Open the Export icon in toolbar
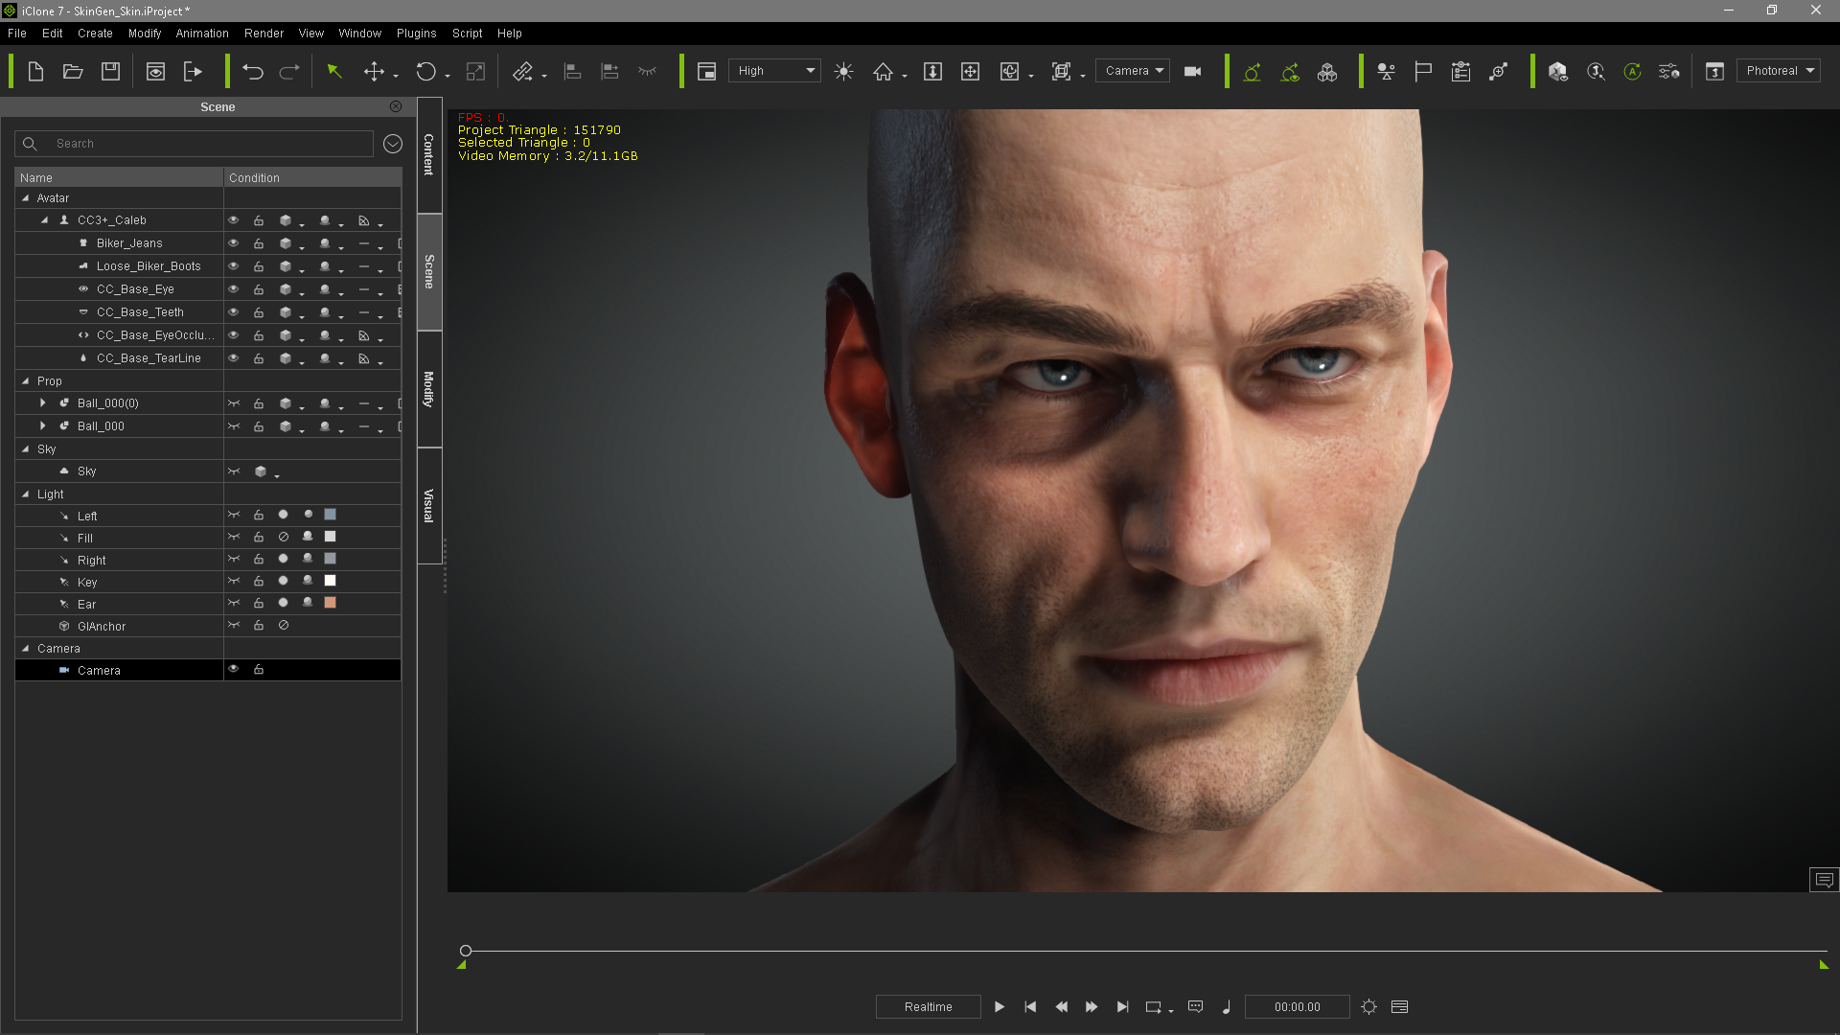Screen dimensions: 1840x1035 pyautogui.click(x=193, y=71)
